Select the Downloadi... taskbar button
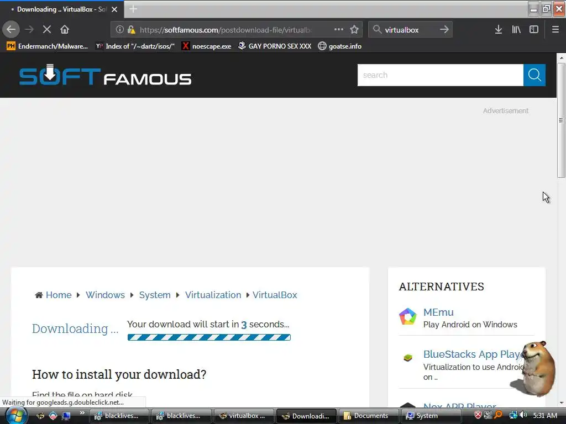Image resolution: width=566 pixels, height=424 pixels. (306, 416)
